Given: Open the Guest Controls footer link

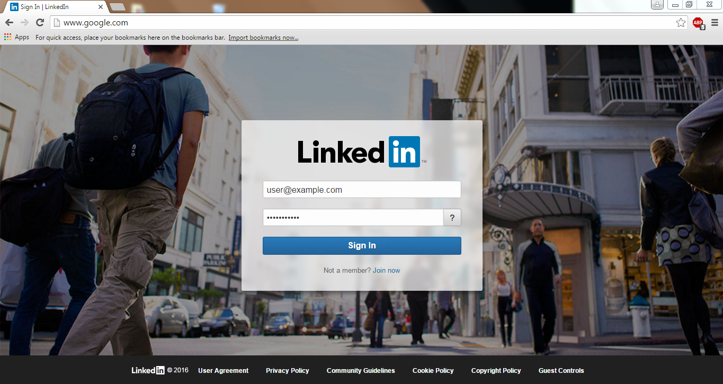Looking at the screenshot, I should click(x=561, y=370).
